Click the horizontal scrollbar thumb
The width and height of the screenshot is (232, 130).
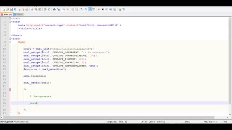point(109,117)
